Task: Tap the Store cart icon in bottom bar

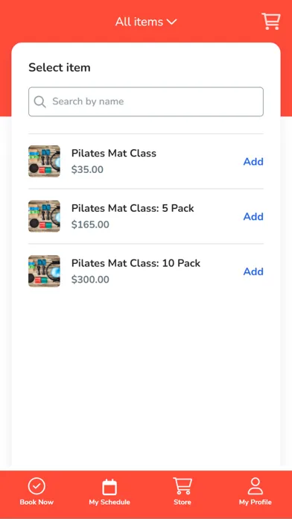Action: tap(182, 486)
